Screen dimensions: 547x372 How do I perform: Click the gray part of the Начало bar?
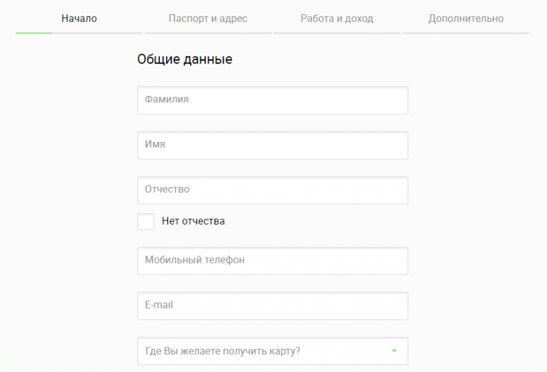[97, 33]
